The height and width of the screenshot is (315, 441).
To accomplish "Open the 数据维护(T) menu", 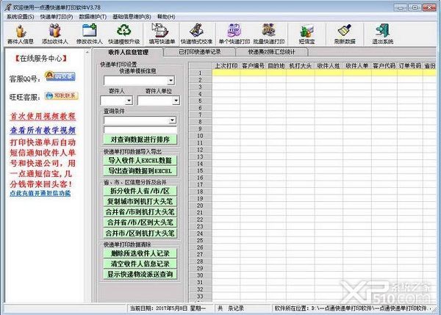I will point(93,17).
